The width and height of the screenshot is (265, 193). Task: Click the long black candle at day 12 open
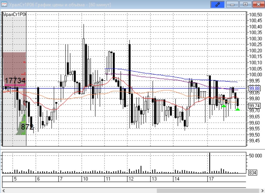[x=130, y=69]
